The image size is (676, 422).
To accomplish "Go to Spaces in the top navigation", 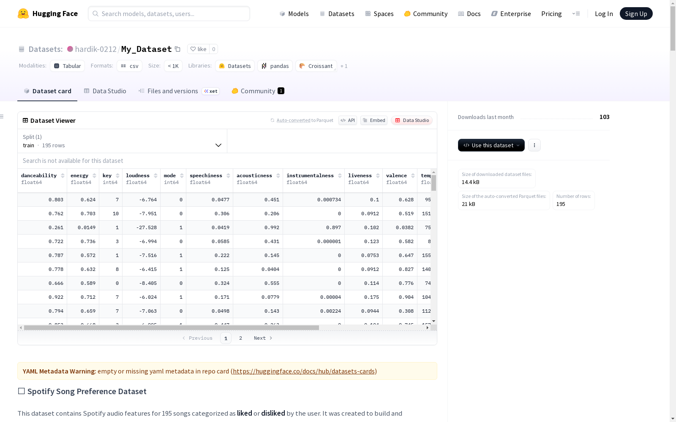I will pyautogui.click(x=379, y=14).
